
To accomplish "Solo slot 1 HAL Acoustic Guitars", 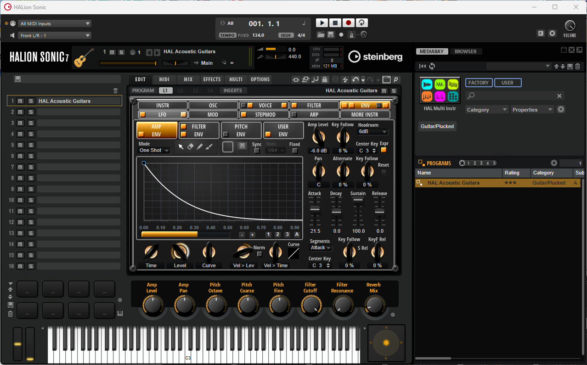I will point(31,101).
